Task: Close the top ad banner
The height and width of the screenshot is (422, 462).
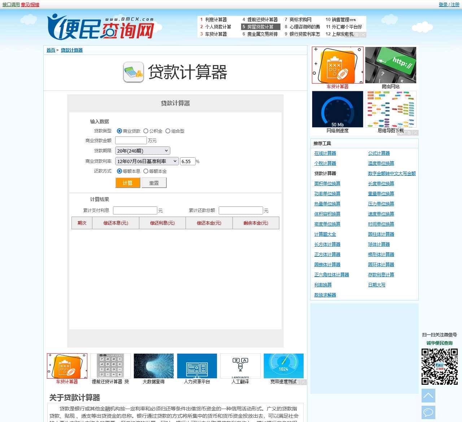Action: click(363, 35)
